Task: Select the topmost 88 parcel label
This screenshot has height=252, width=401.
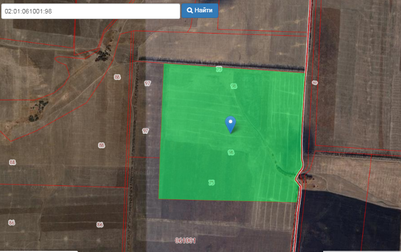Action: 117,77
